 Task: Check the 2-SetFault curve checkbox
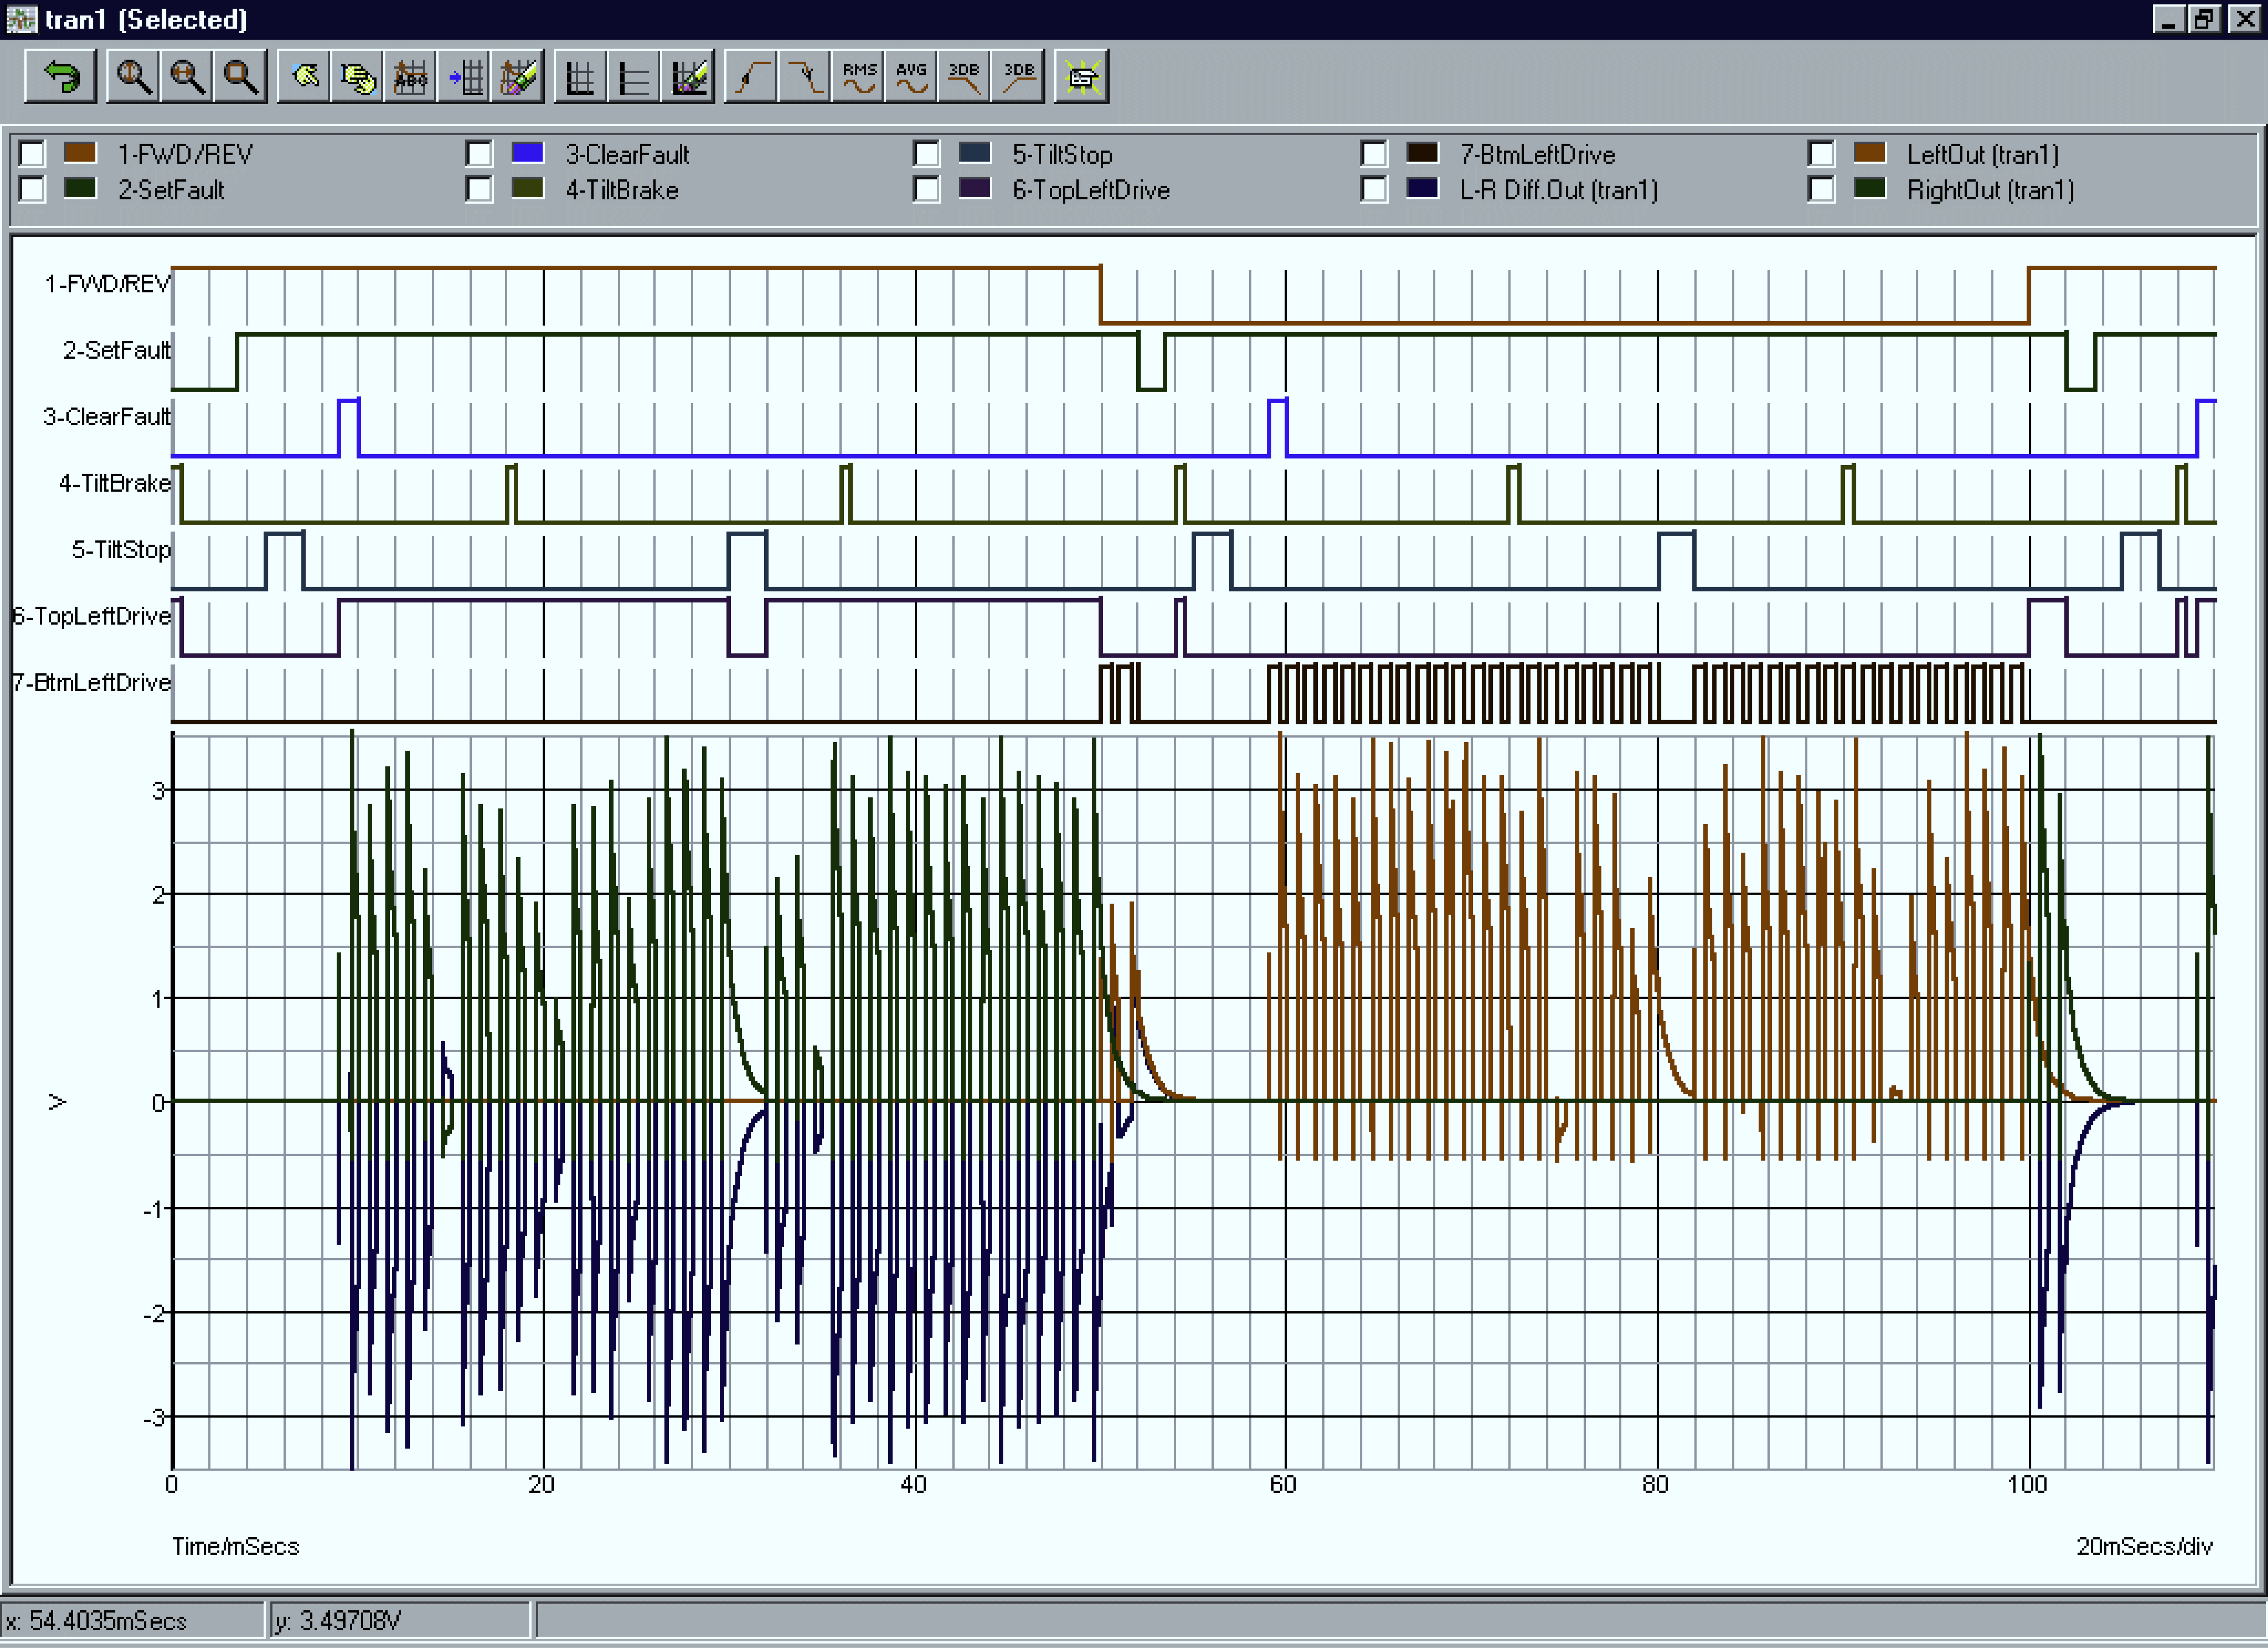32,189
